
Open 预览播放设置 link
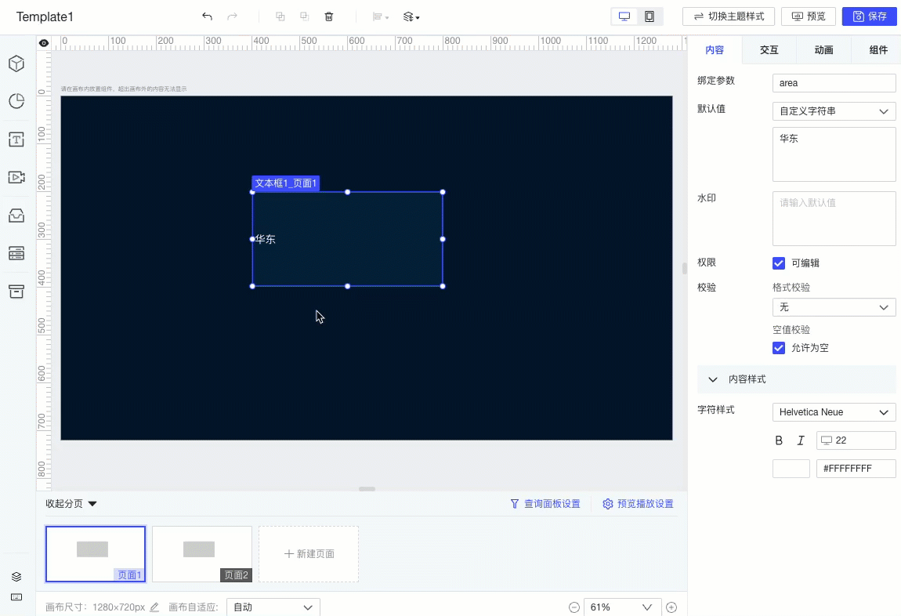click(x=638, y=504)
